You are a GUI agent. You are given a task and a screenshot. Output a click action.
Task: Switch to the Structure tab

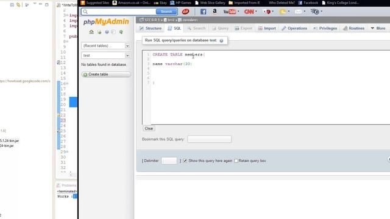pyautogui.click(x=151, y=29)
